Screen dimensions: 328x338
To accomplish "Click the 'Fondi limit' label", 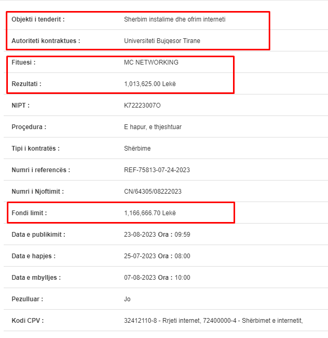I will coord(29,213).
